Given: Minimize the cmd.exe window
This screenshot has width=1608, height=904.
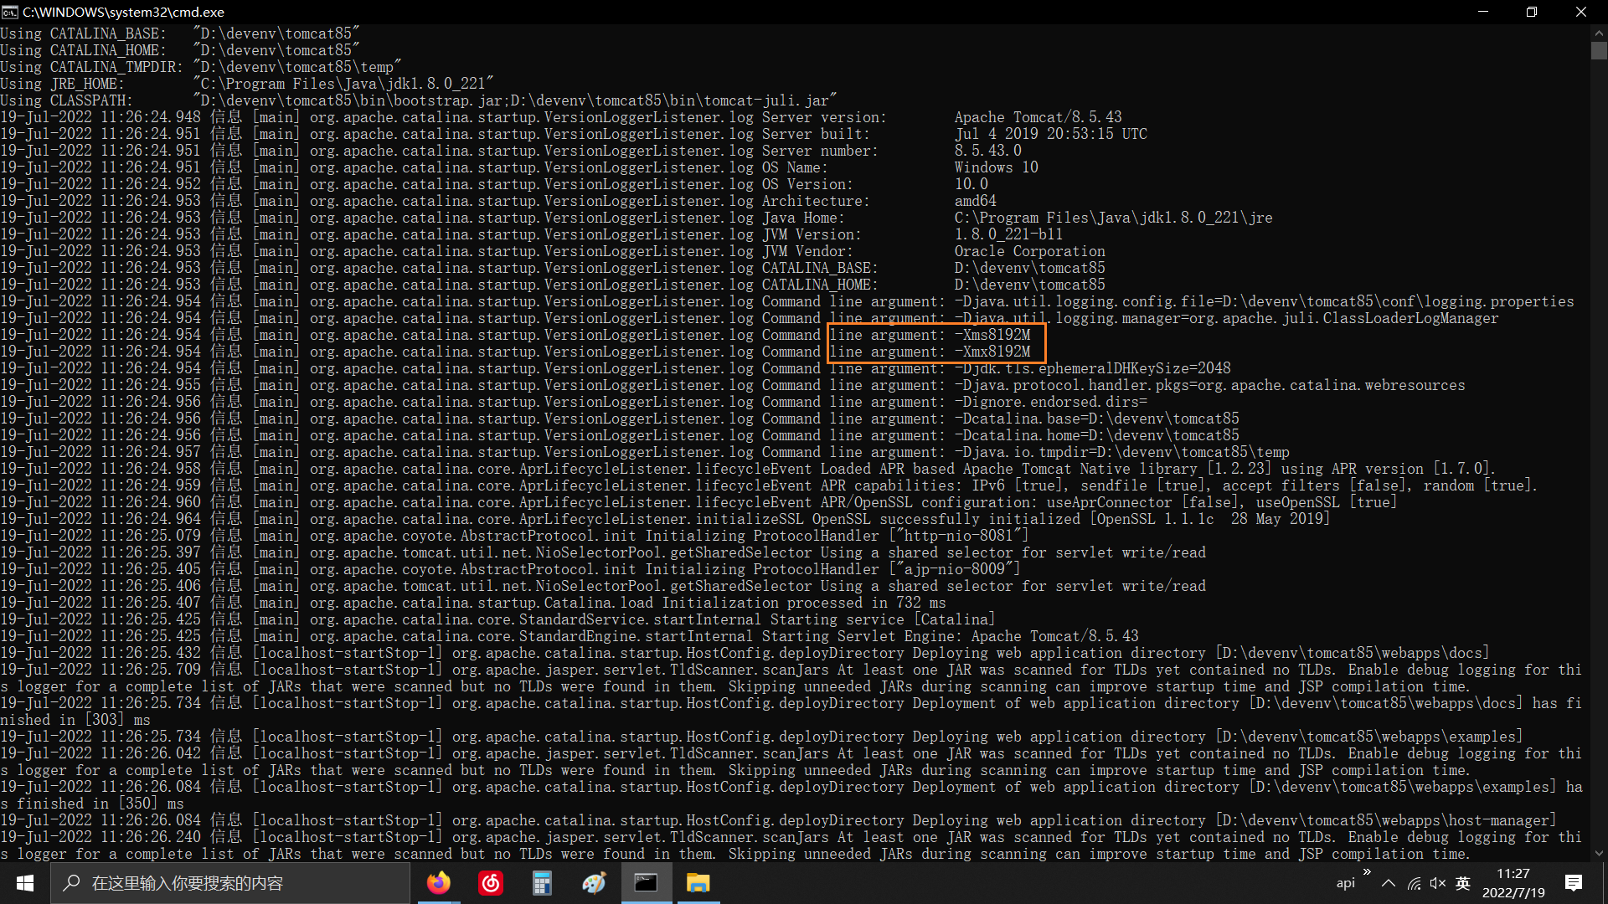Looking at the screenshot, I should pyautogui.click(x=1483, y=12).
